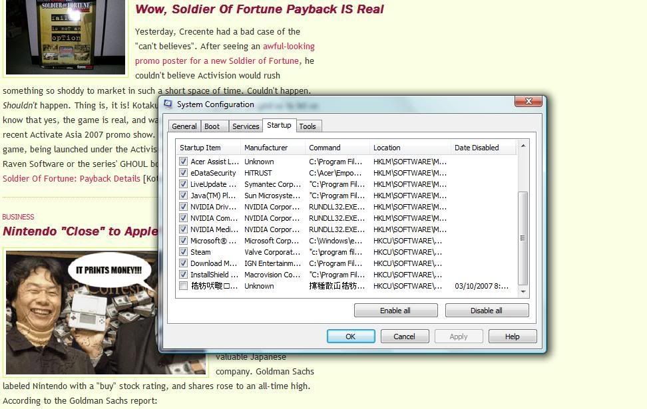Sort by Manufacturer column header
This screenshot has height=409, width=647.
point(273,148)
